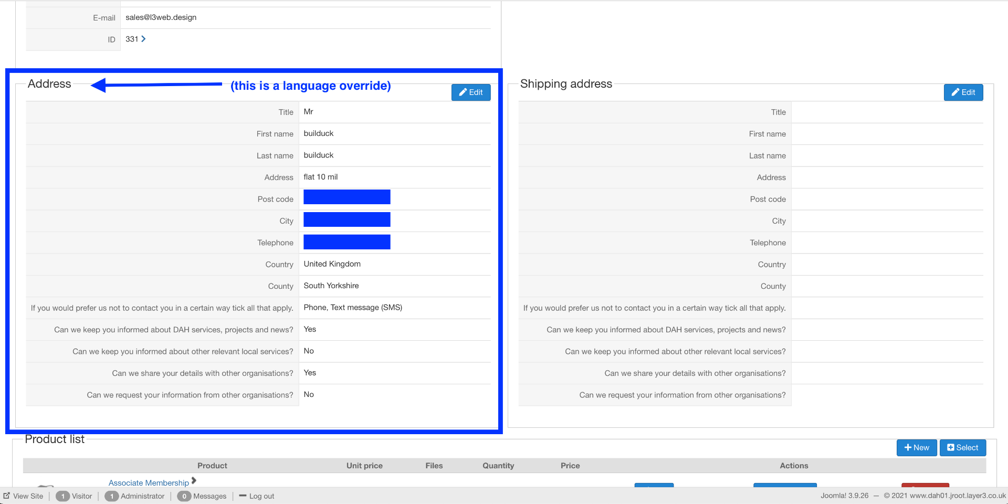Click the View Site external-link icon

[x=7, y=496]
